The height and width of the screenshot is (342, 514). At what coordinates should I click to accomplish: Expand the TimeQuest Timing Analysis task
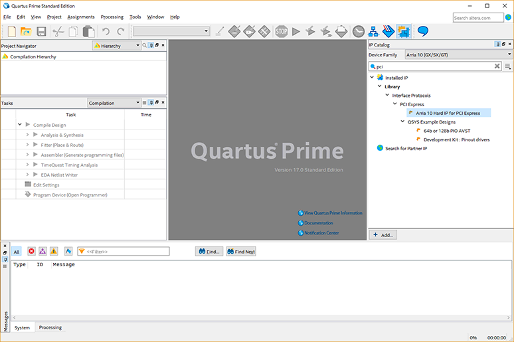pos(27,165)
